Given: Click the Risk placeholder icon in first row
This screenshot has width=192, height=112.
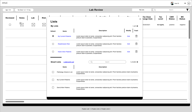Looking at the screenshot, I should coord(44,25).
